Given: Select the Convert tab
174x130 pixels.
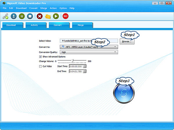Looking at the screenshot, I should [x=59, y=25].
